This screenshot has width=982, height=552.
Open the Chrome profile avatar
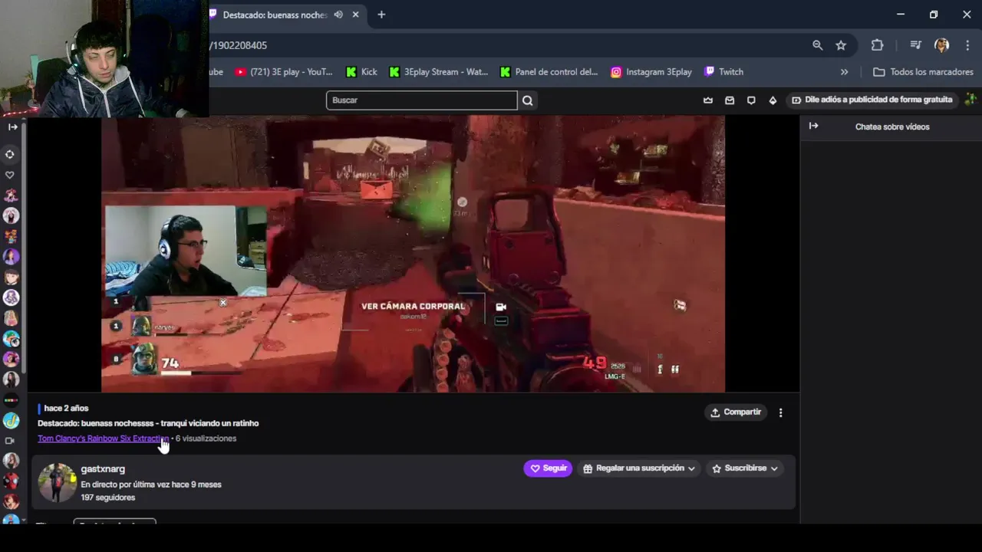(941, 45)
